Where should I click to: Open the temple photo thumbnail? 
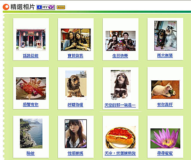[31, 40]
